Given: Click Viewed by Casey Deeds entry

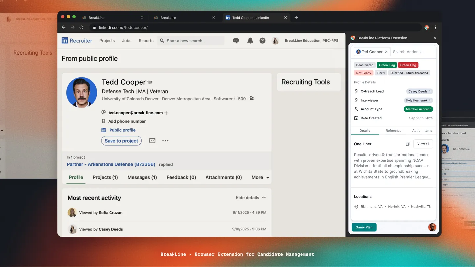Looking at the screenshot, I should pos(167,229).
